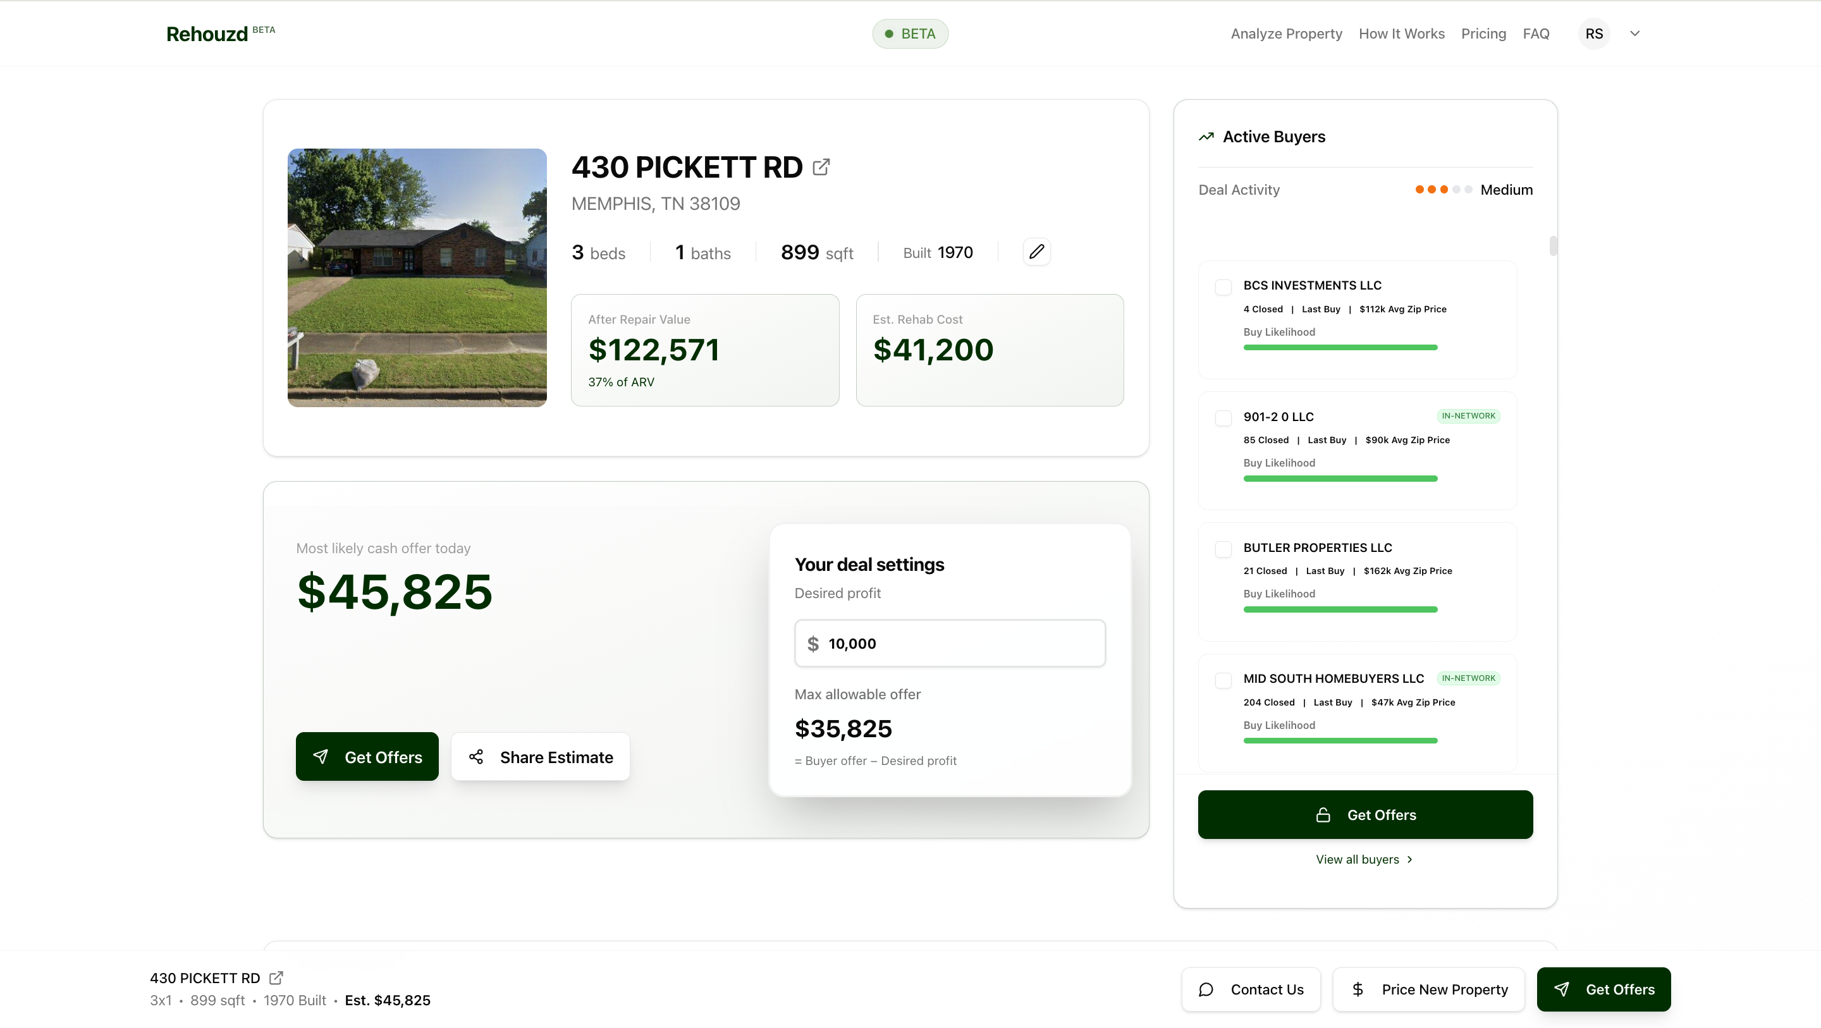
Task: Click Get Offers below the cash offer
Action: 367,757
